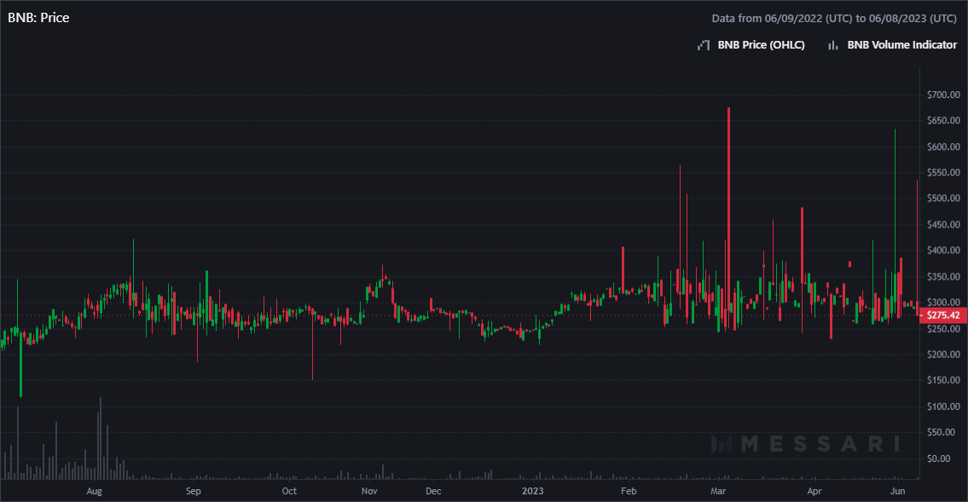The height and width of the screenshot is (502, 968).
Task: Toggle the BNB Volume Indicator series label
Action: pos(902,45)
